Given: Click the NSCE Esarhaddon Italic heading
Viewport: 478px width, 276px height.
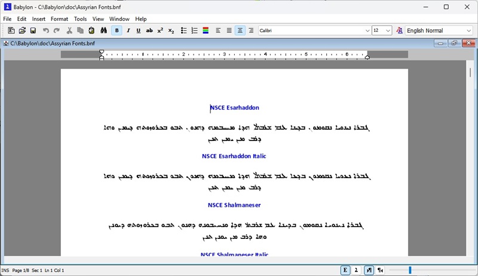Looking at the screenshot, I should 234,156.
